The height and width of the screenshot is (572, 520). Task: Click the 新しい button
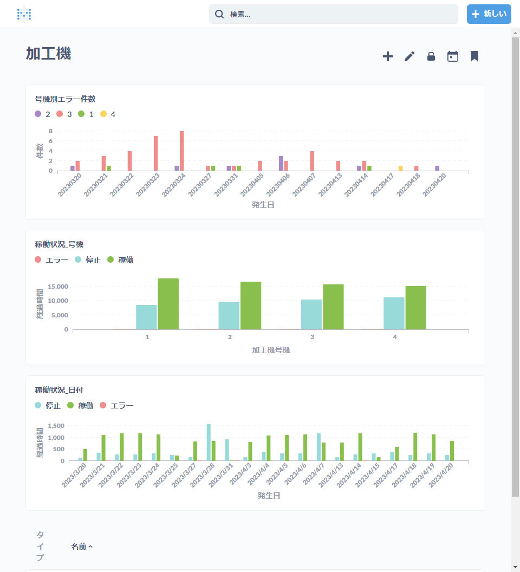click(x=489, y=14)
